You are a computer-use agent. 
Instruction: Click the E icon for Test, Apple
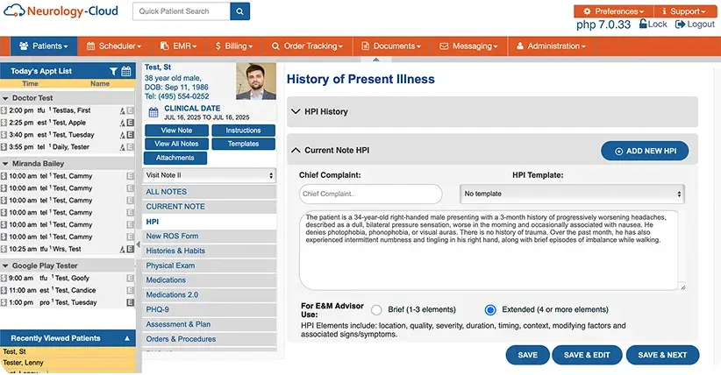point(130,123)
